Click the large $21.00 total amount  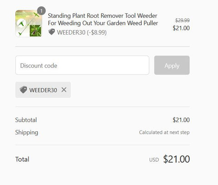click(x=176, y=159)
